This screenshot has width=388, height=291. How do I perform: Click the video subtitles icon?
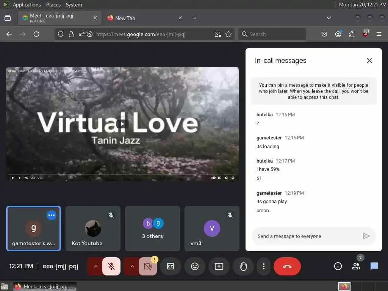point(220,178)
